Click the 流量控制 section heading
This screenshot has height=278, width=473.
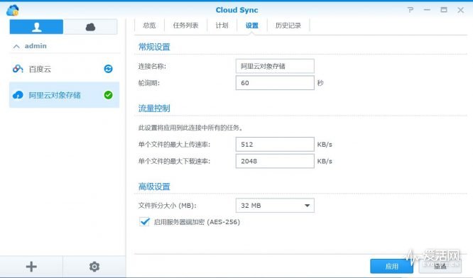tap(154, 108)
